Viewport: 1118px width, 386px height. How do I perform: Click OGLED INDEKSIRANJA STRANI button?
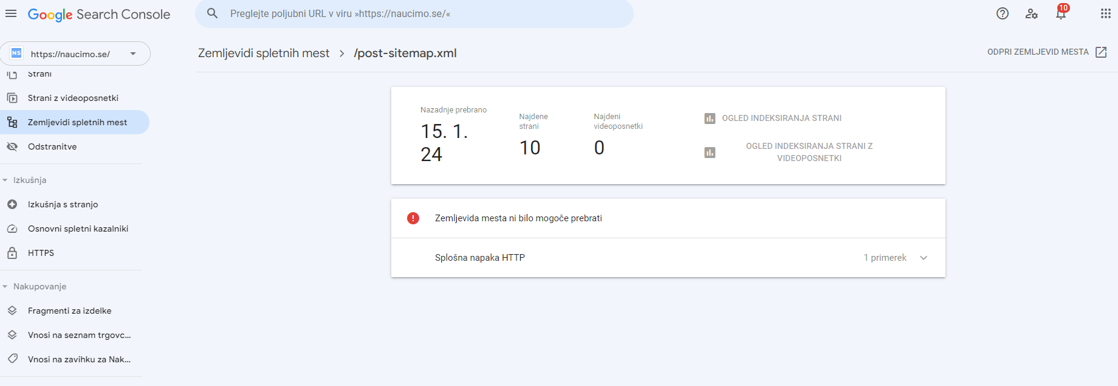pyautogui.click(x=781, y=118)
